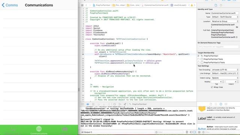Show variables view pane toggle
Image resolution: width=240 pixels, height=135 pixels.
pos(192,132)
